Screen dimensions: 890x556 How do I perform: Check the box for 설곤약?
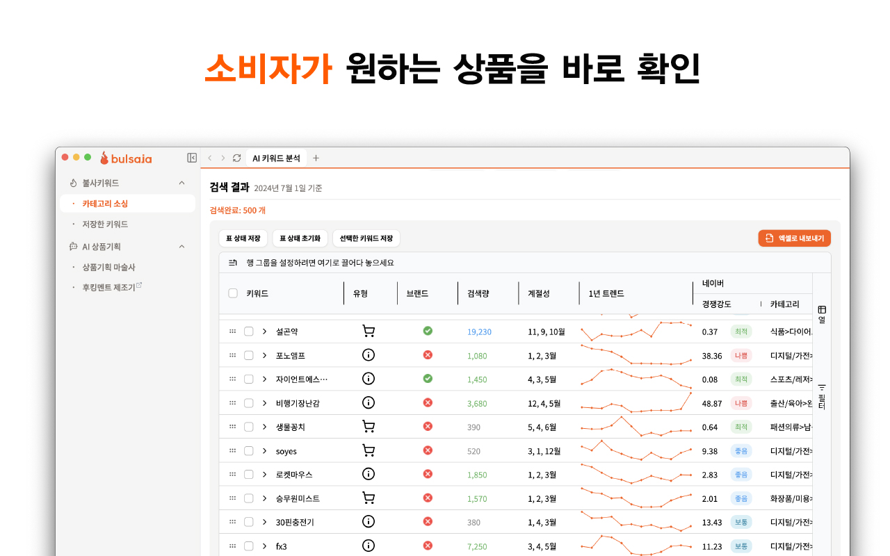click(249, 332)
